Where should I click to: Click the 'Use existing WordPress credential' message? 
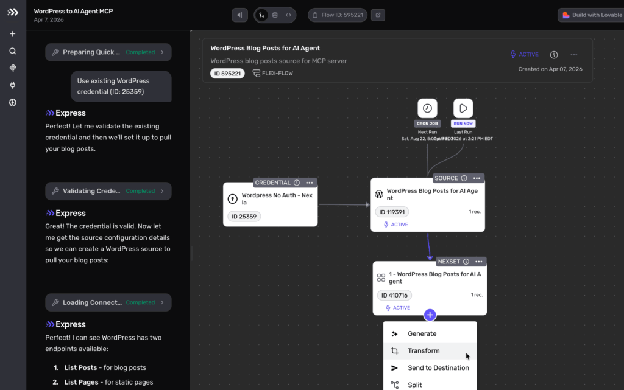pos(121,86)
